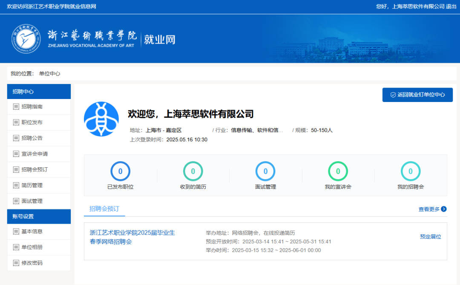Click the school emblem logo in header
Screen dimensions: 460x285
pyautogui.click(x=26, y=39)
